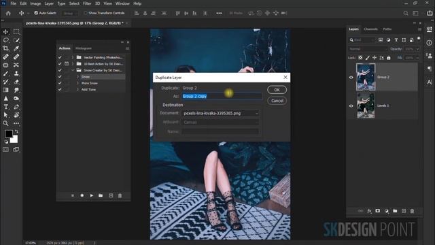Image resolution: width=435 pixels, height=245 pixels.
Task: Open the Layer menu
Action: tap(49, 3)
